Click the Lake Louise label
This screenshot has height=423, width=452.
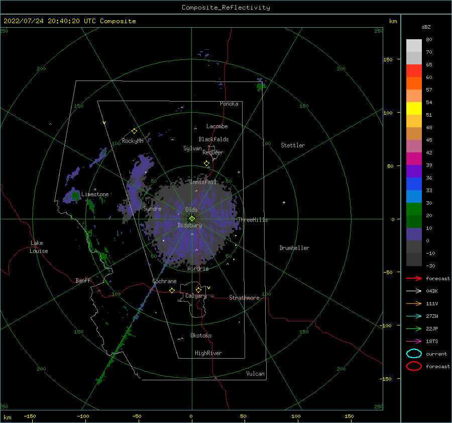pyautogui.click(x=39, y=247)
